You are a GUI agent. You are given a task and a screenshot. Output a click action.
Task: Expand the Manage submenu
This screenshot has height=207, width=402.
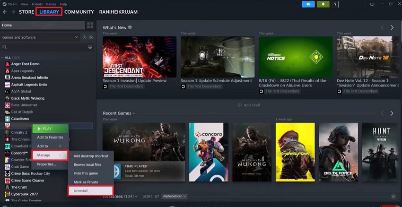coord(50,155)
